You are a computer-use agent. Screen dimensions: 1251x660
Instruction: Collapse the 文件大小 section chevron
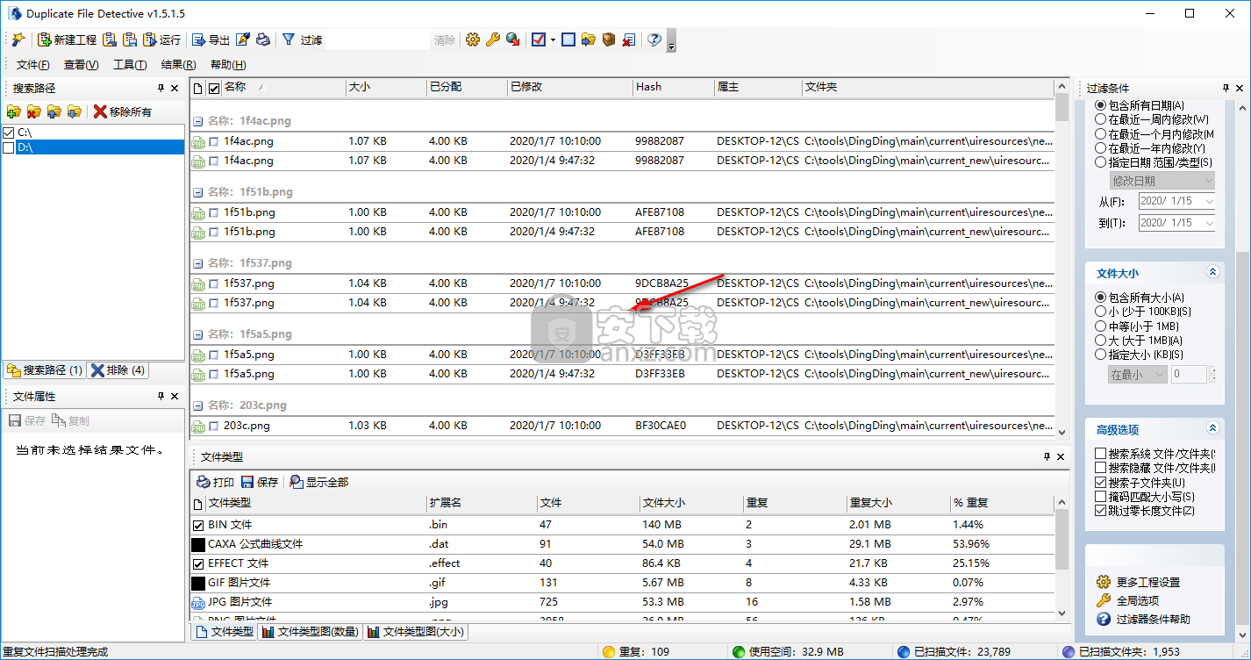click(1212, 272)
